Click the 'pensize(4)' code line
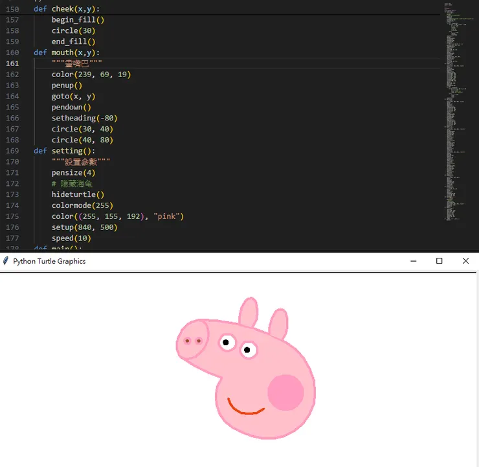 (73, 173)
